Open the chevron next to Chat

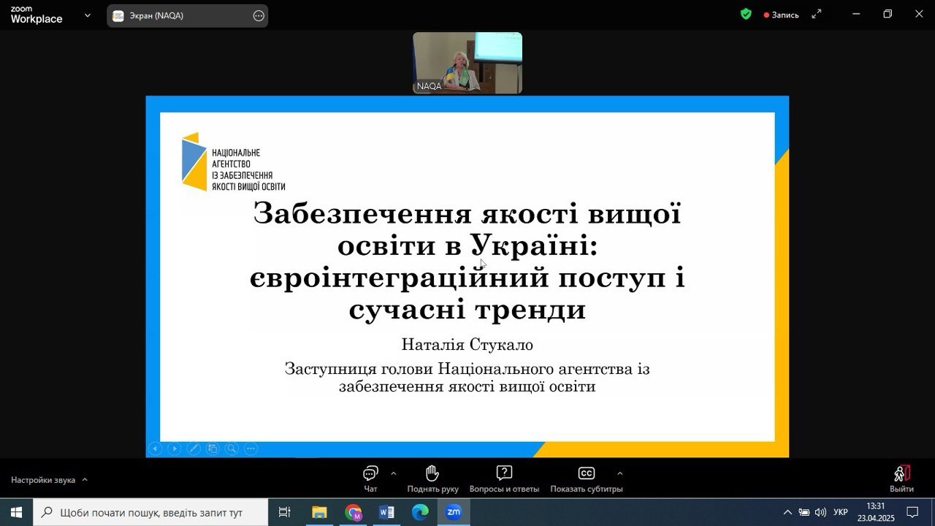click(394, 473)
